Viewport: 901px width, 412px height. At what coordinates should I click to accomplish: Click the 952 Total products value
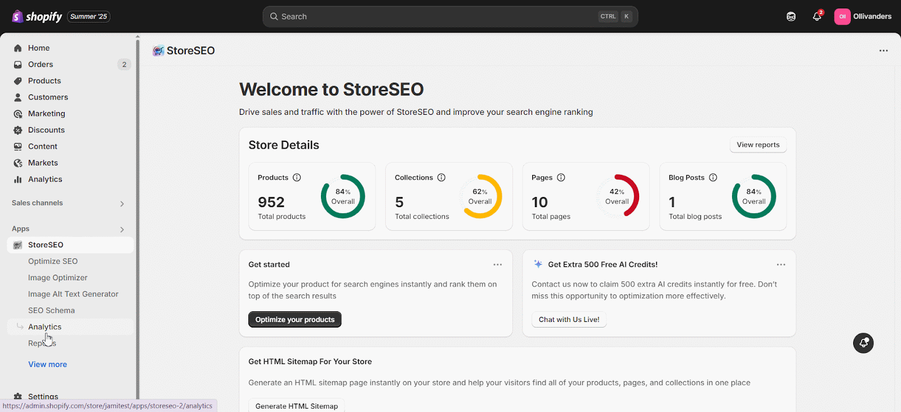pyautogui.click(x=271, y=202)
